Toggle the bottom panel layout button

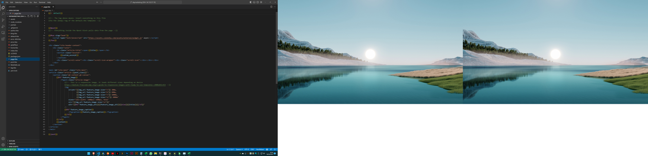(x=254, y=2)
